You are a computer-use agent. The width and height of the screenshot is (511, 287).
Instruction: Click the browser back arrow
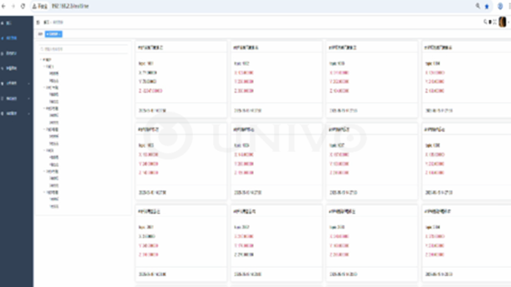4,6
